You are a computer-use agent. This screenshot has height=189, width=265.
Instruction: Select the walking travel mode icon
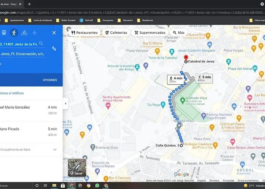tap(14, 33)
